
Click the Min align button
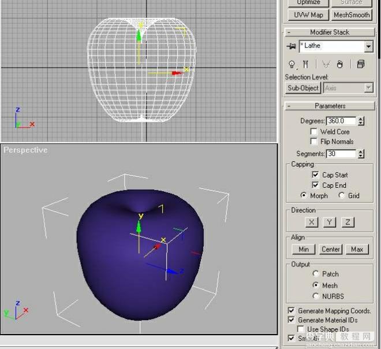(x=304, y=249)
